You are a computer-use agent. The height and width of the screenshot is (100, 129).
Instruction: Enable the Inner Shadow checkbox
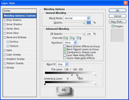tap(5, 25)
